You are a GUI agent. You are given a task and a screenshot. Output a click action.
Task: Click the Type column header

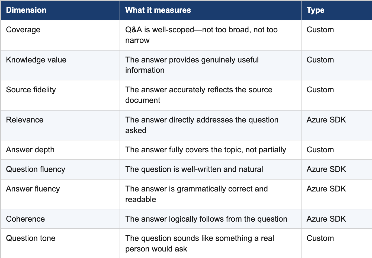315,10
